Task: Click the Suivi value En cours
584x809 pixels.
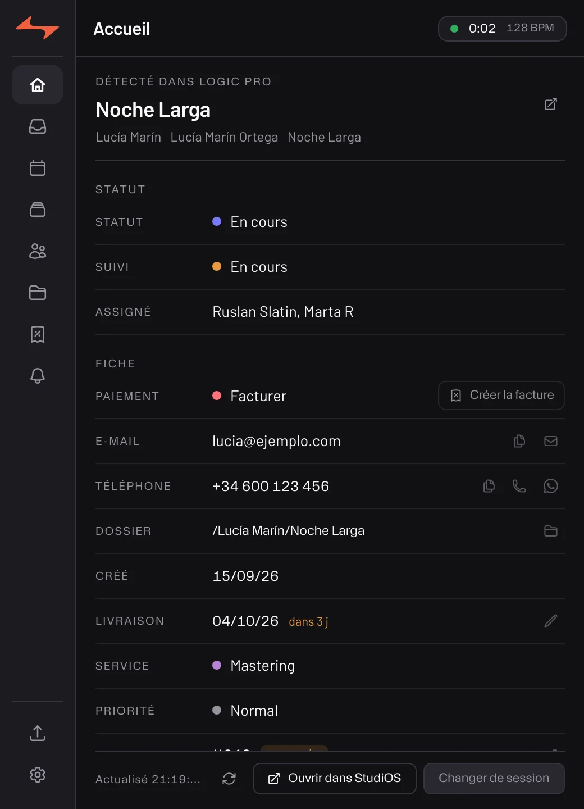Action: [250, 267]
